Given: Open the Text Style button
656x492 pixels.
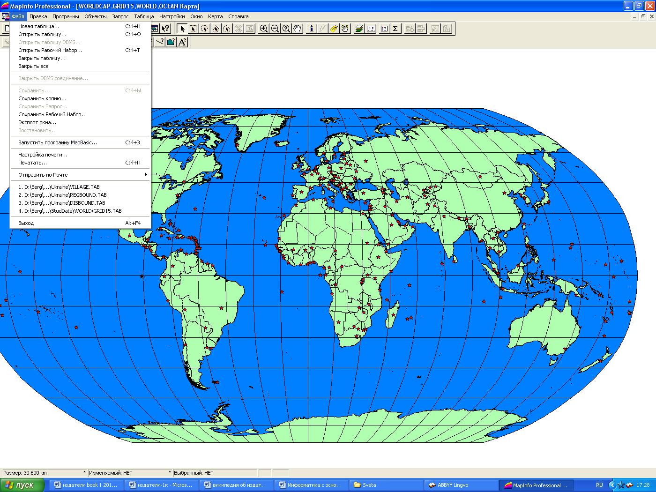Looking at the screenshot, I should point(182,42).
